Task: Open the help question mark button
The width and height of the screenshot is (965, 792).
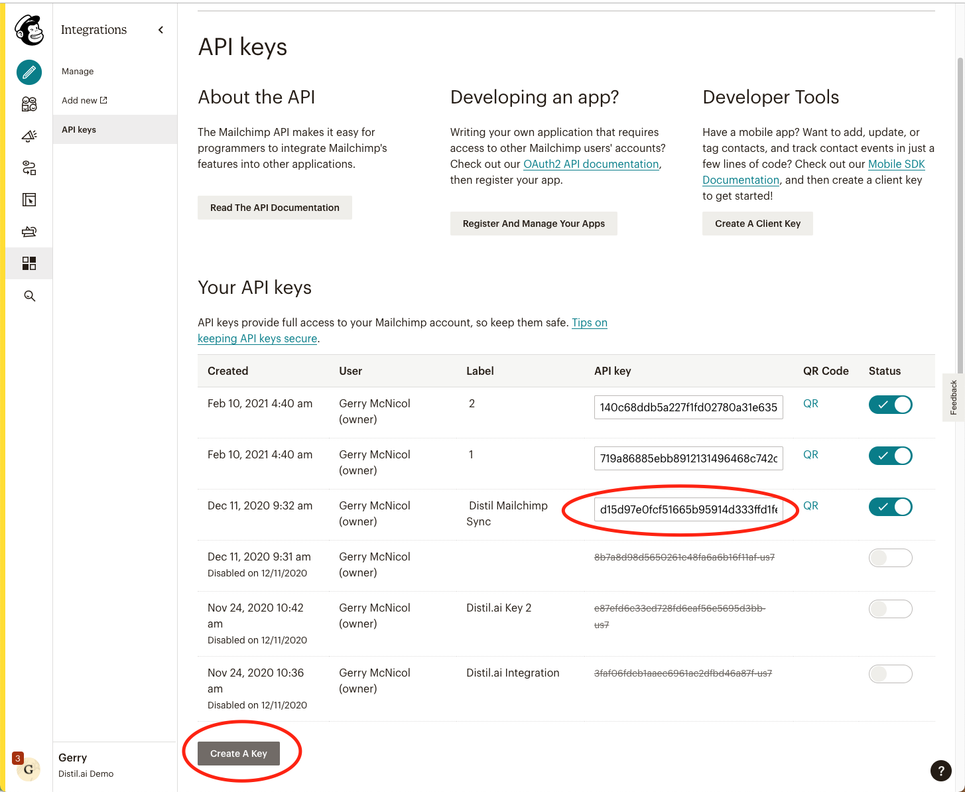Action: (941, 771)
